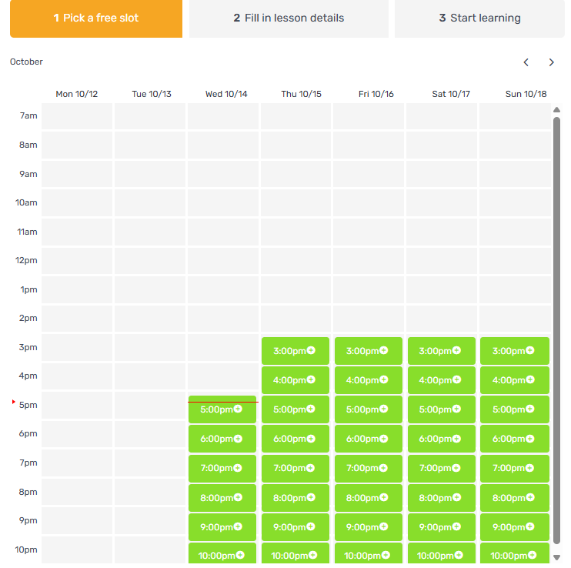Book Friday 10/16 4:00pm slot
571x568 pixels.
[369, 380]
